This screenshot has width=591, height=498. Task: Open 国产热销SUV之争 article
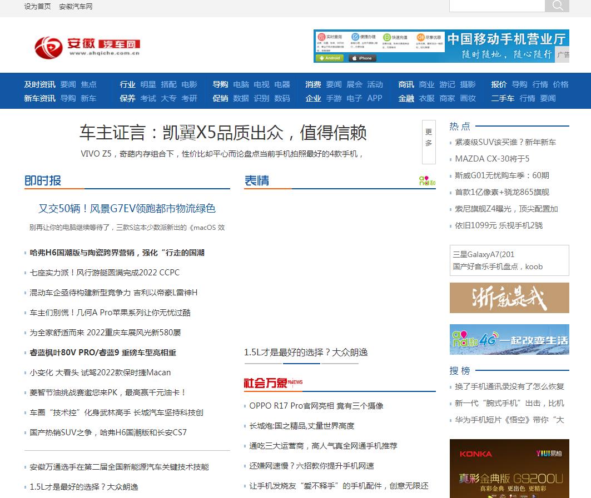[108, 432]
